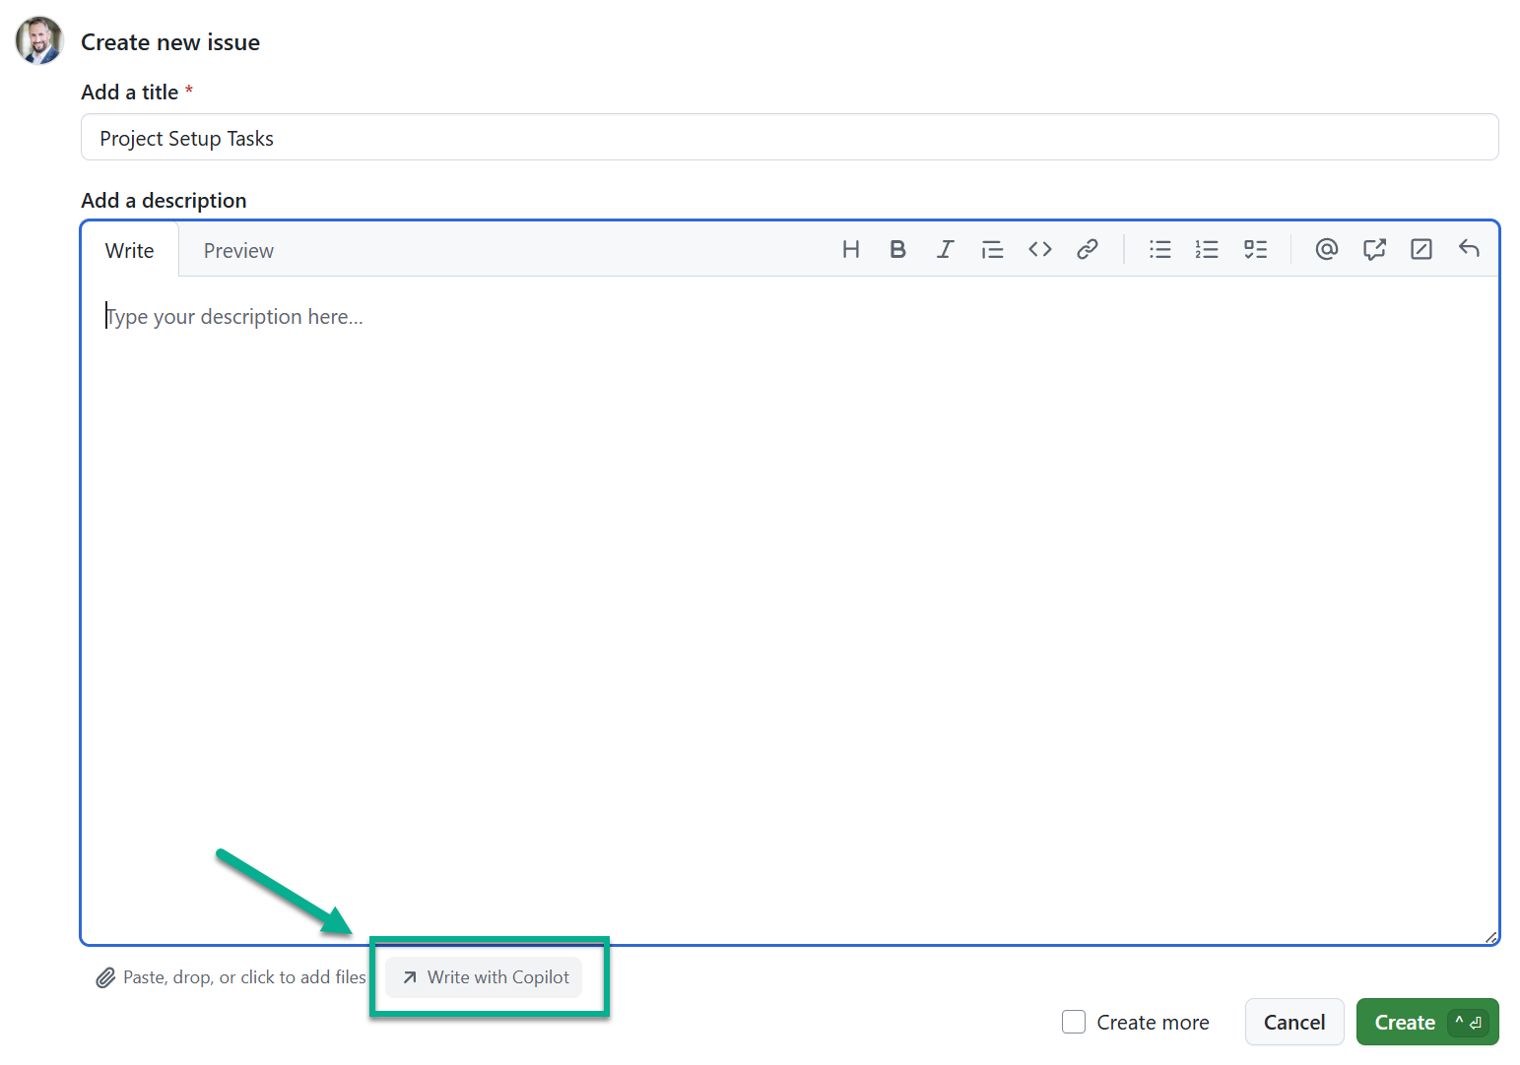Attach files using the paperclip icon

(106, 976)
